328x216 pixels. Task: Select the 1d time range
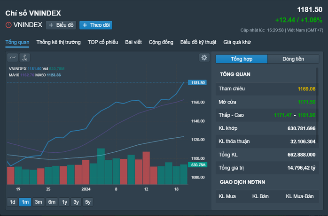(x=13, y=202)
